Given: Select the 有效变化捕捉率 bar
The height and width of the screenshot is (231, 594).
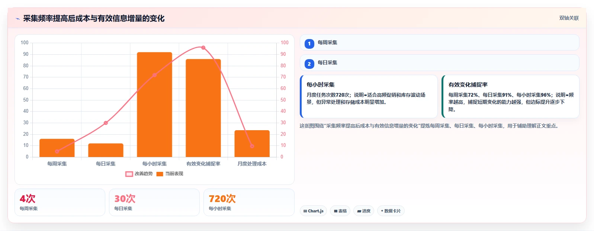Looking at the screenshot, I should coord(203,108).
